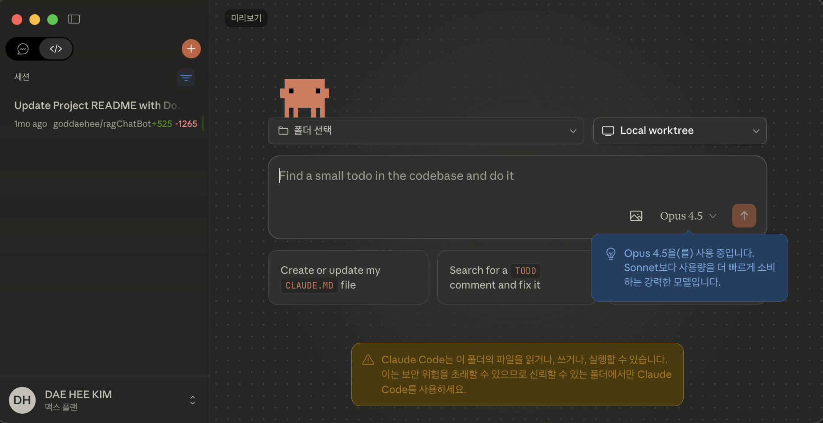Viewport: 823px width, 423px height.
Task: Close the window with the red button
Action: (x=17, y=20)
